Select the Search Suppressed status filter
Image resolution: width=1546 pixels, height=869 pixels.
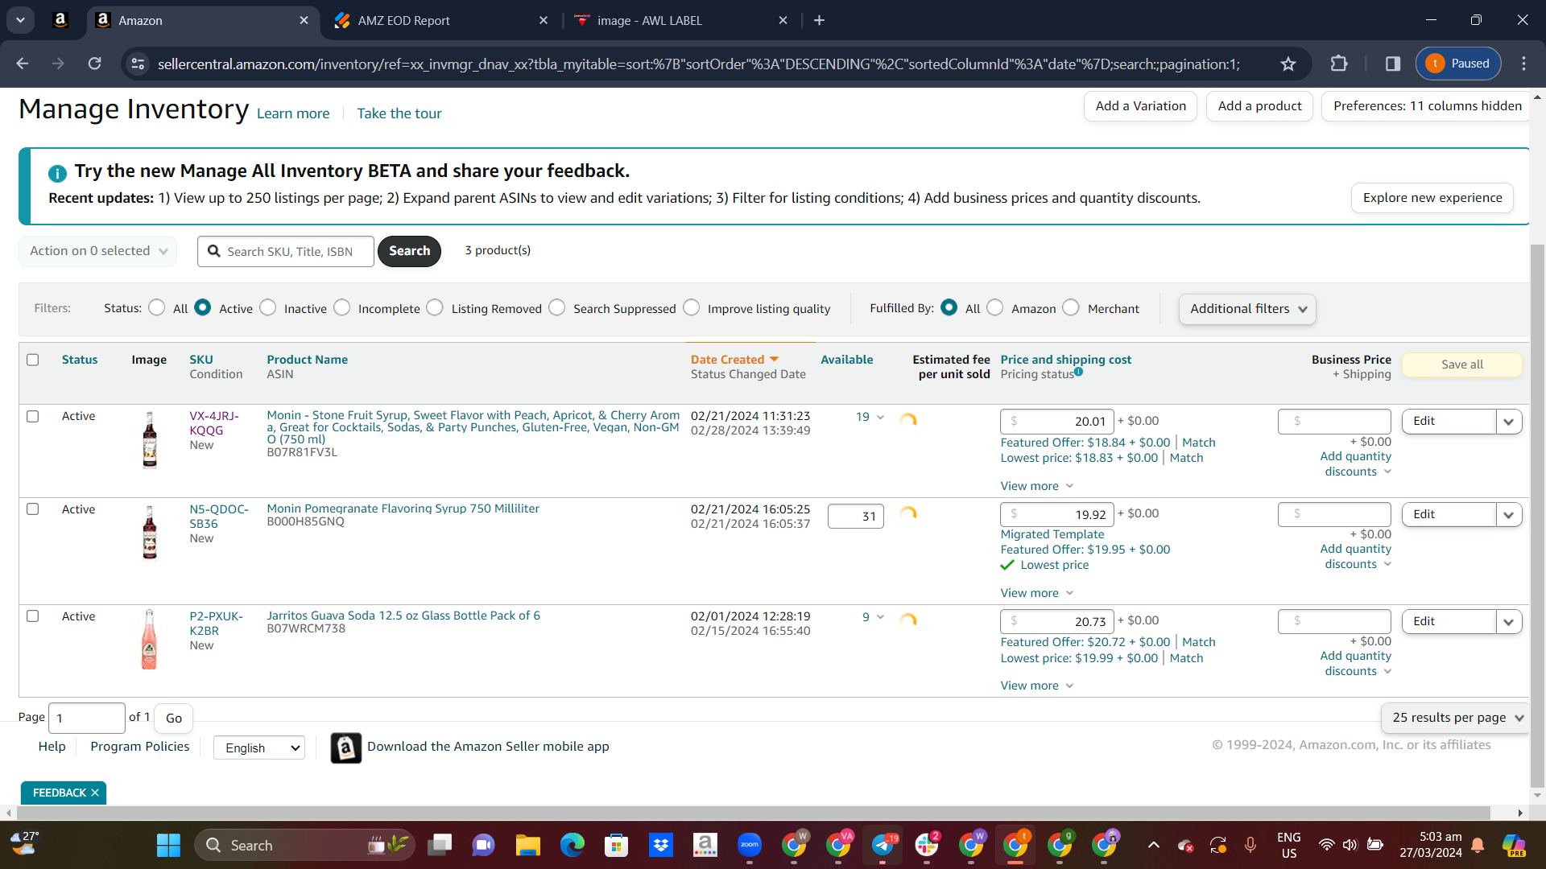[x=557, y=307]
